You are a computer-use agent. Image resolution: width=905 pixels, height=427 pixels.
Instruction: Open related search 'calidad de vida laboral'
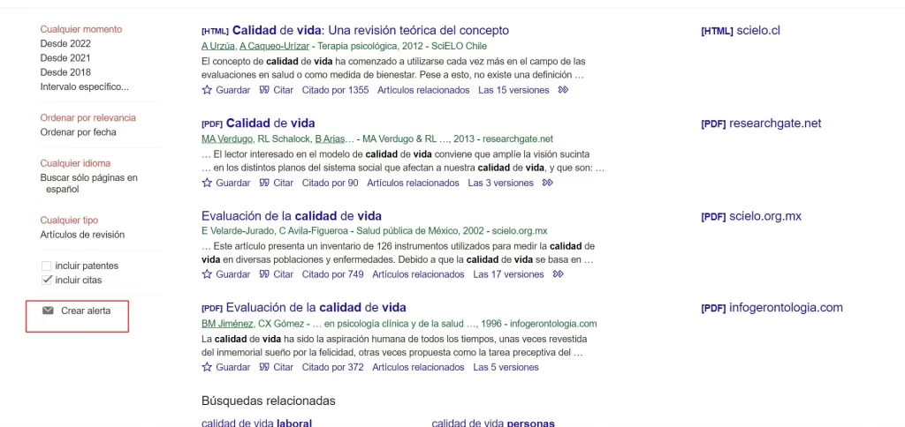257,423
